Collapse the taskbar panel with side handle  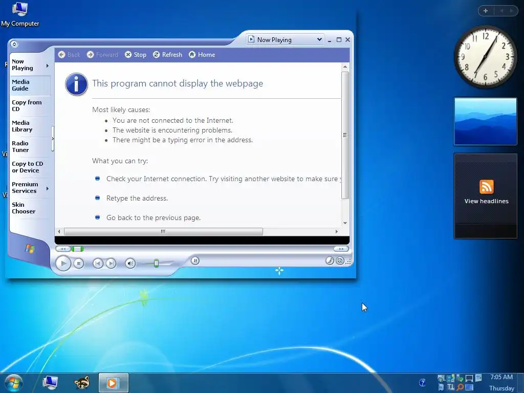53,138
